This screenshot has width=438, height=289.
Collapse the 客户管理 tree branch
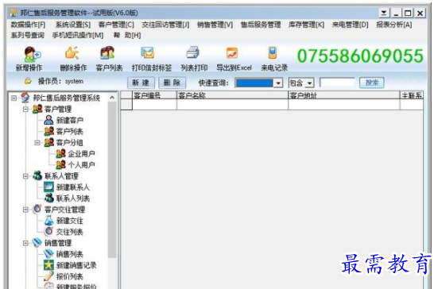pos(25,109)
